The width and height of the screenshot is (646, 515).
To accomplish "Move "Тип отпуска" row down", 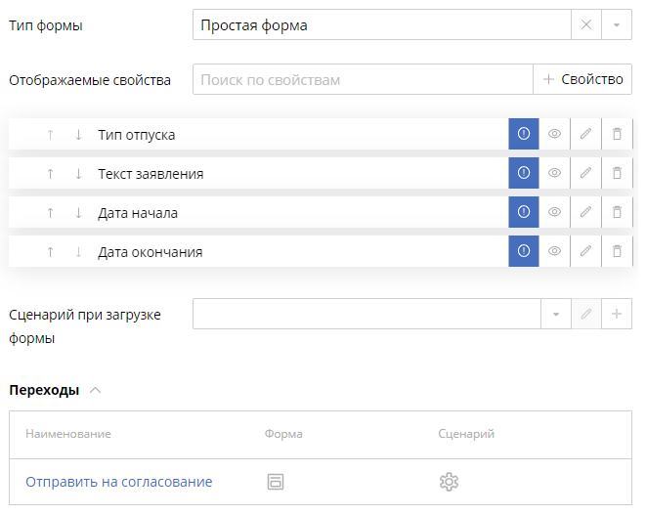I will point(78,134).
